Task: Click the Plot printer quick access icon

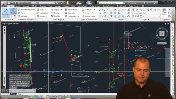Action: click(19, 3)
